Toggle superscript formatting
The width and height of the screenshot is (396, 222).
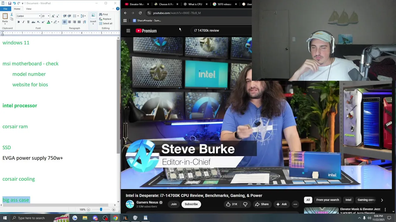[43, 22]
